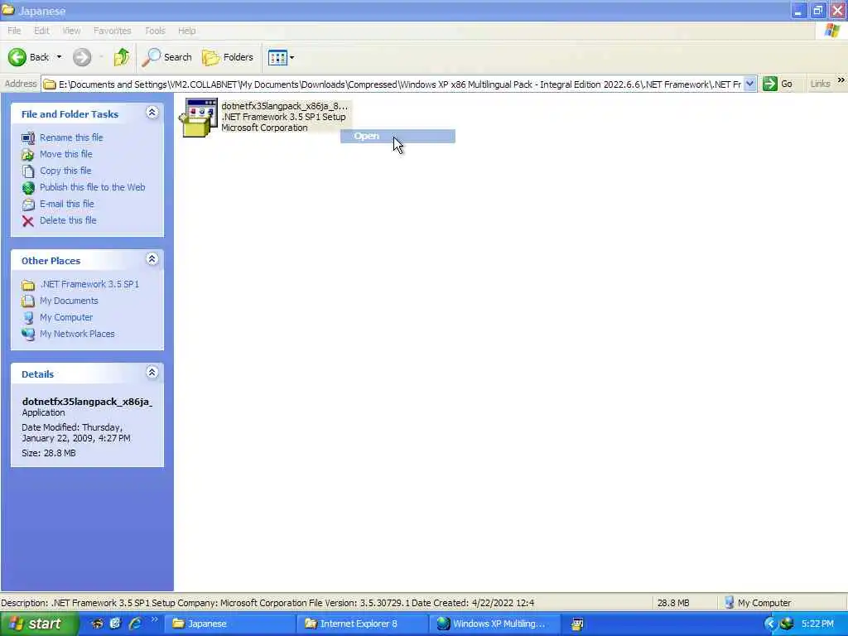Click the My Computer icon in Other Places
Screen dimensions: 848x636
point(28,318)
